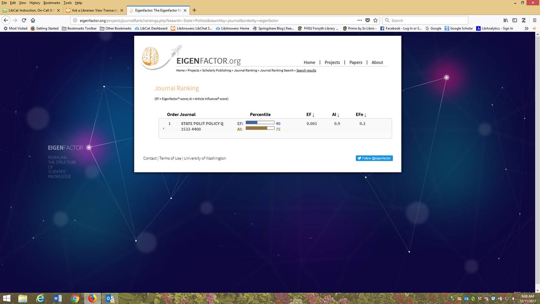
Task: Click the Zotero extension icon
Action: tap(523, 20)
